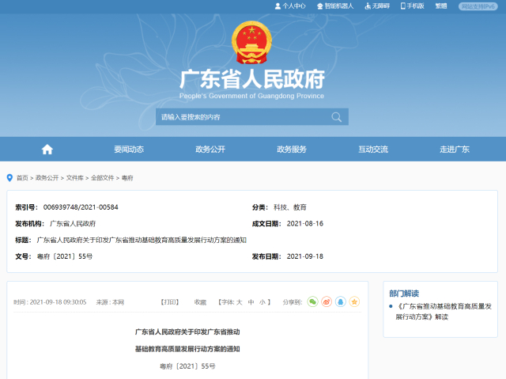Click the document title in 标题 row
The height and width of the screenshot is (379, 506).
tap(142, 241)
